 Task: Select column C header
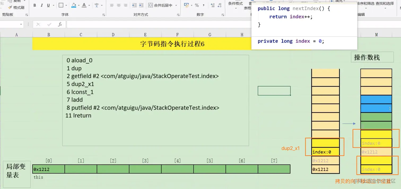point(81,35)
